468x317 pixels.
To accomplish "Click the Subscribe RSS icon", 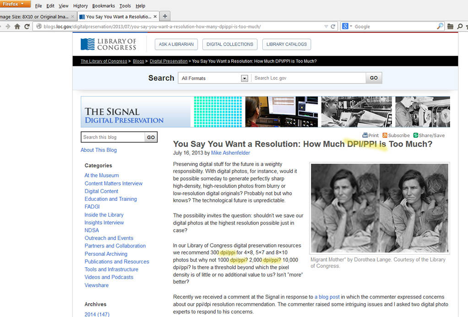I will pos(385,135).
